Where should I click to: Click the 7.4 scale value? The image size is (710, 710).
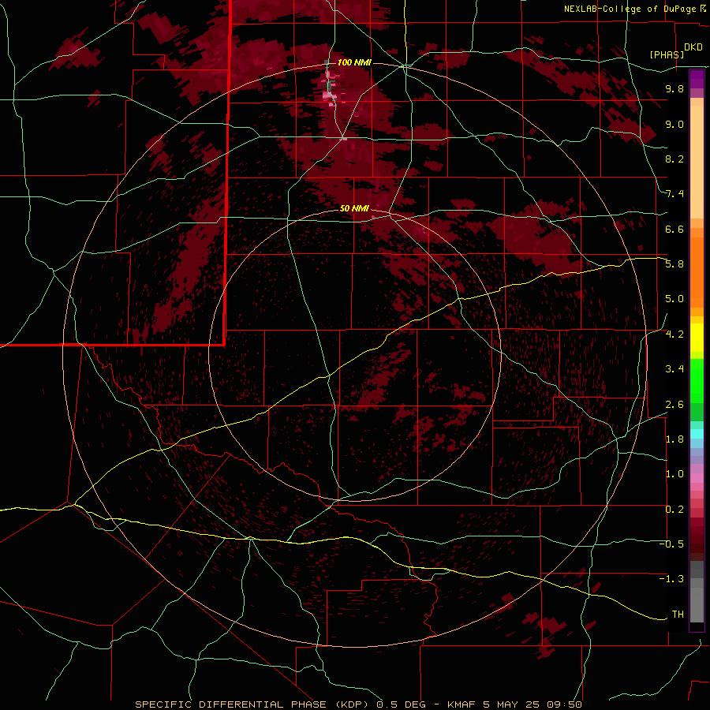point(674,194)
